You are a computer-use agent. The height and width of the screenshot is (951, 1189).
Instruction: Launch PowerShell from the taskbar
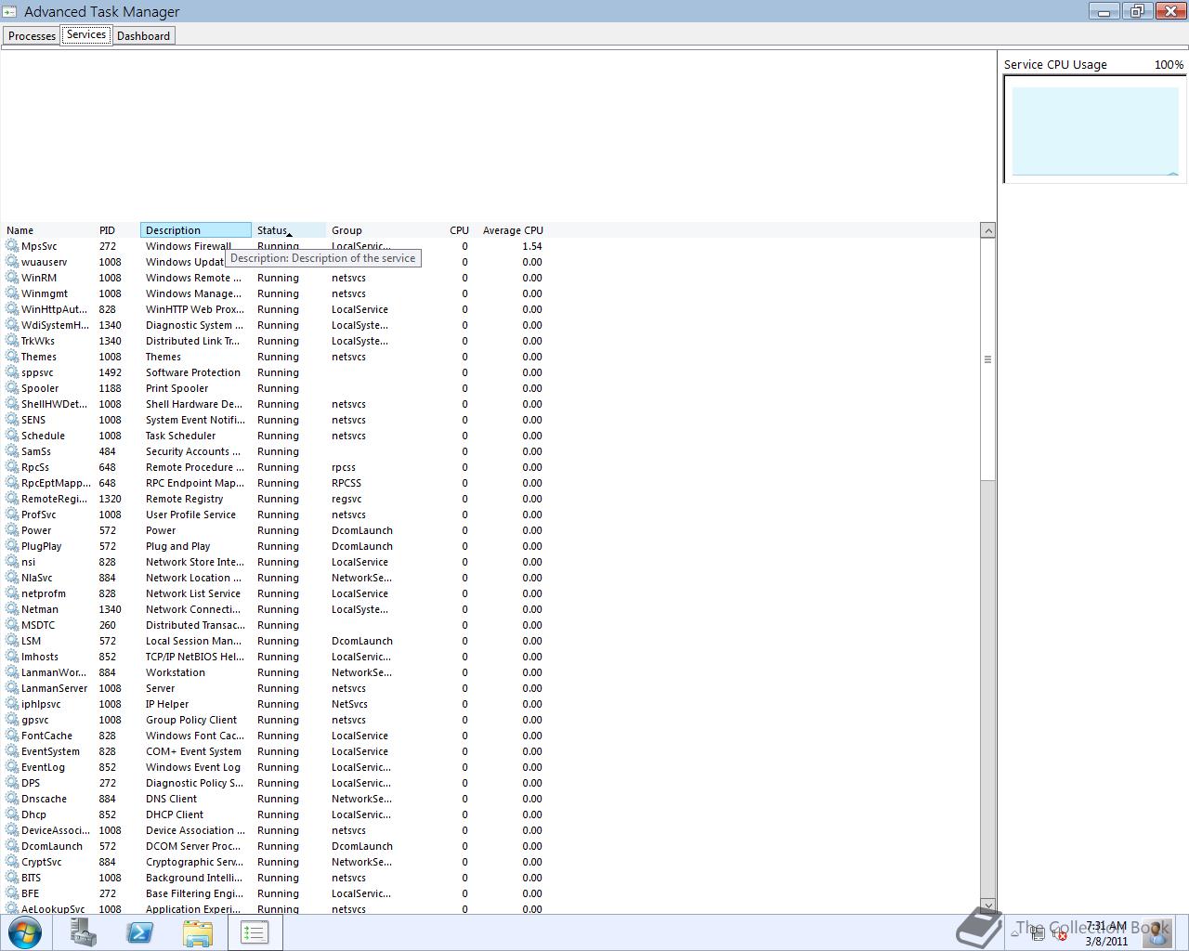pyautogui.click(x=140, y=932)
